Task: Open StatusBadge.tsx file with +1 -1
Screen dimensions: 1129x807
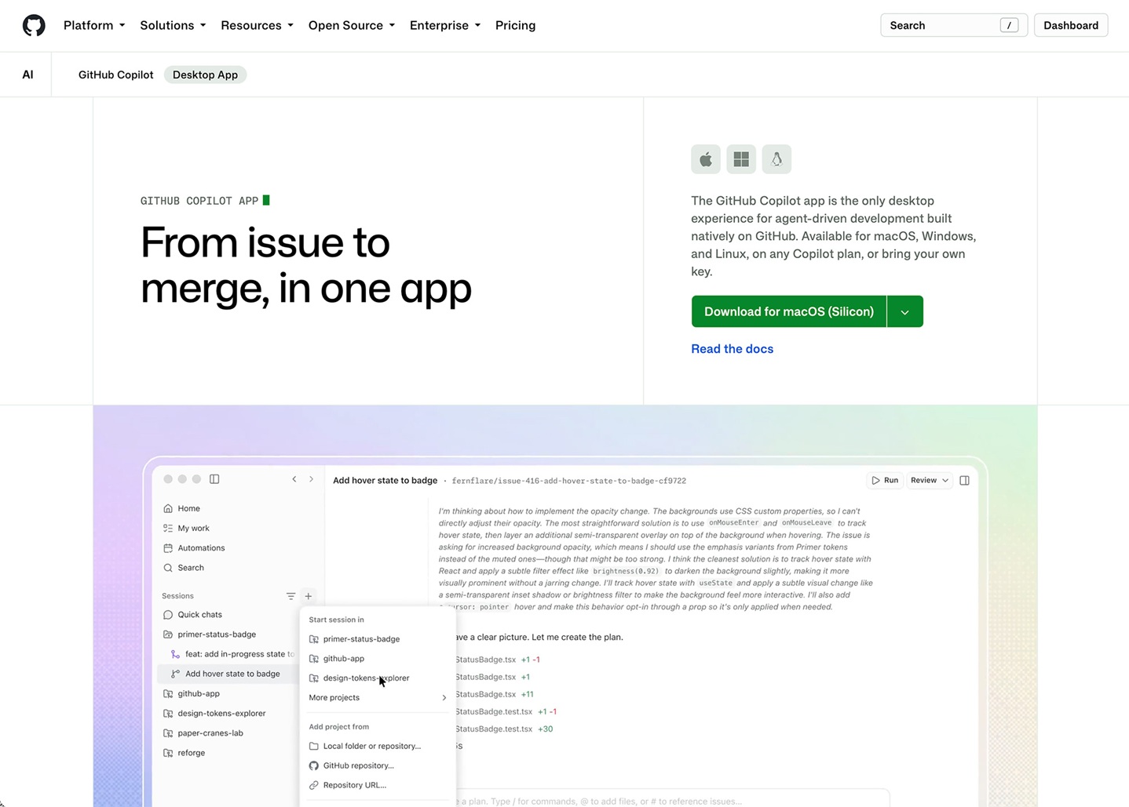Action: click(497, 660)
